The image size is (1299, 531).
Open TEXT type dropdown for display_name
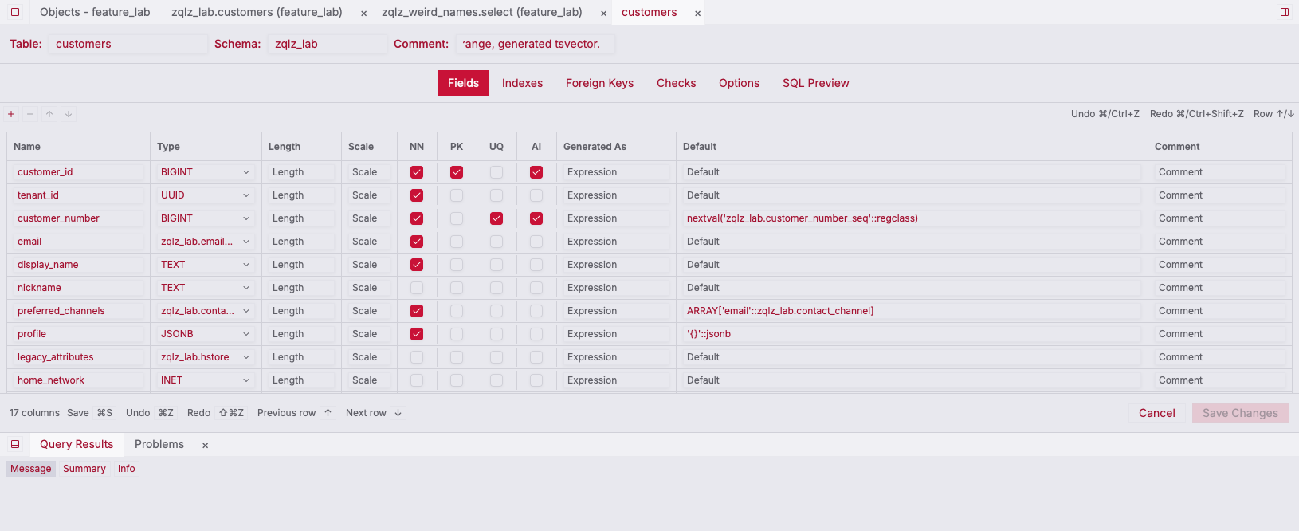[206, 265]
